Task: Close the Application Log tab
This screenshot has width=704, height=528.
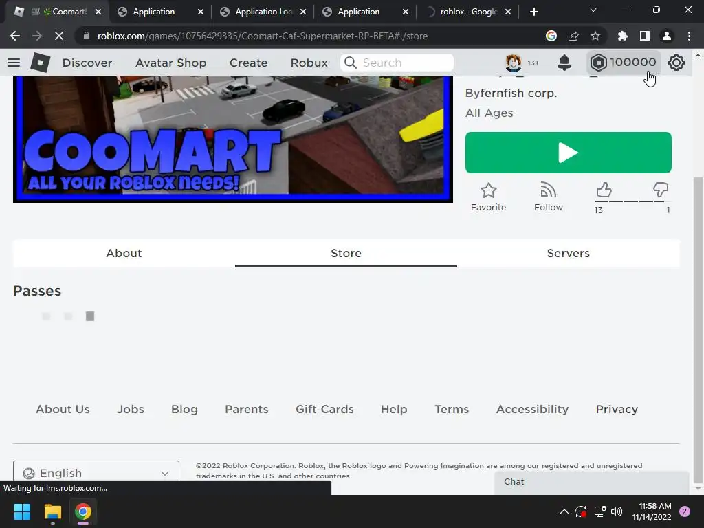Action: (x=303, y=12)
